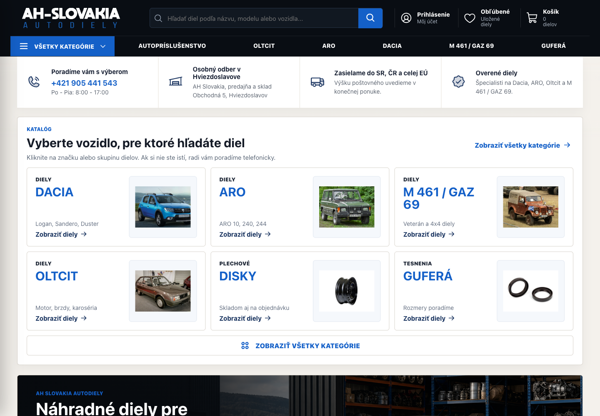Open the black steel wheel thumbnail

point(347,291)
